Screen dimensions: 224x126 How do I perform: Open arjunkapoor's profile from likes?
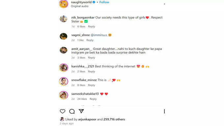pos(87,119)
